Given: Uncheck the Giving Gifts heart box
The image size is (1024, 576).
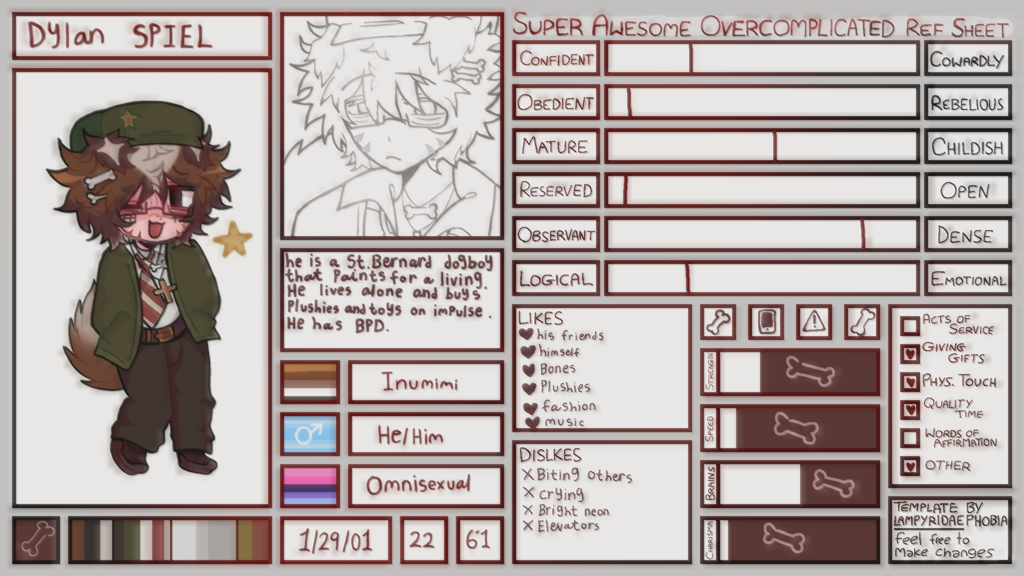Looking at the screenshot, I should (x=910, y=354).
